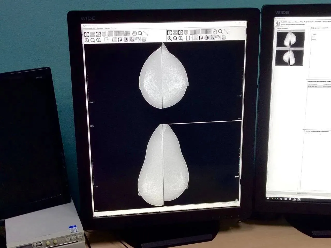The width and height of the screenshot is (331, 248).
Task: Open the Аннотации menu
Action: click(x=100, y=28)
